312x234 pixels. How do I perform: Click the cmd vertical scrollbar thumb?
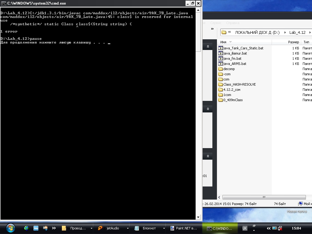(198, 32)
